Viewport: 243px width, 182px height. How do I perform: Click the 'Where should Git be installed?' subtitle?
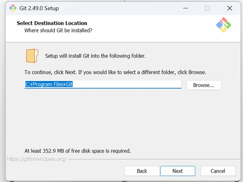58,31
